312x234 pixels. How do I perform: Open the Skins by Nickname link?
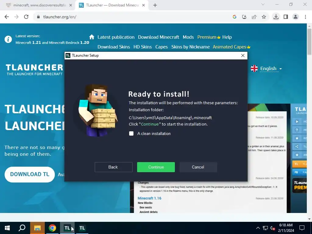(190, 47)
